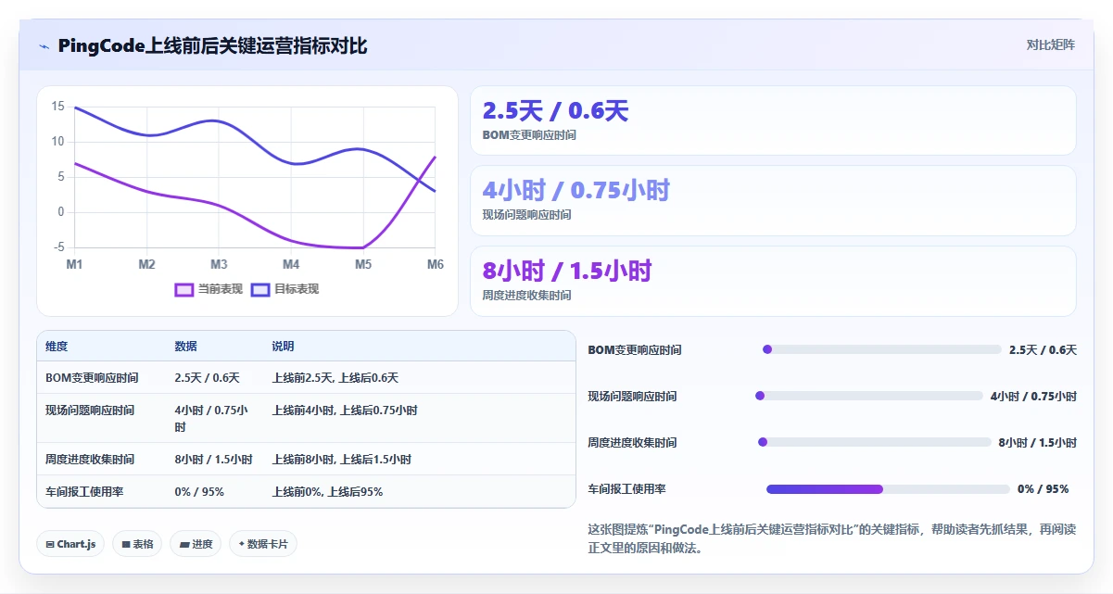Click the 对比矩阵 label in the header
This screenshot has width=1113, height=594.
1051,44
